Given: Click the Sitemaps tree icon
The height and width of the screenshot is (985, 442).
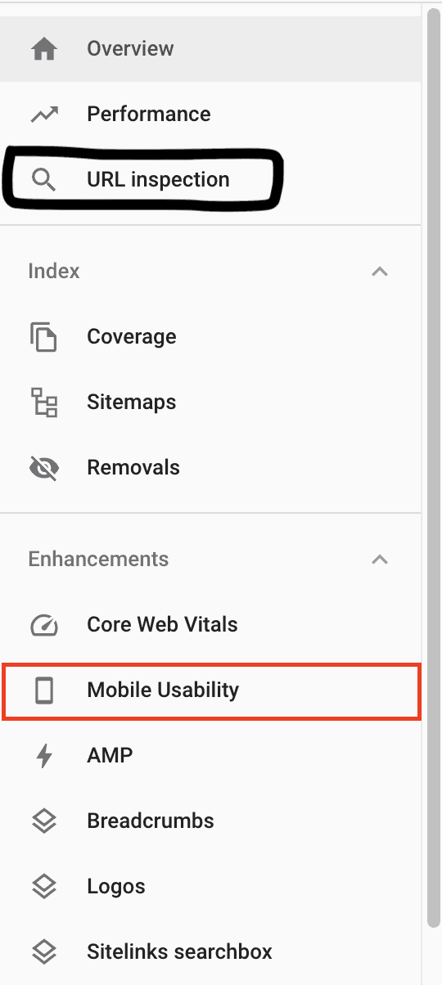Looking at the screenshot, I should [x=44, y=403].
